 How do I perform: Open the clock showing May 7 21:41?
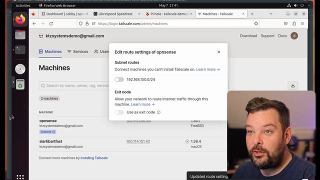168,5
